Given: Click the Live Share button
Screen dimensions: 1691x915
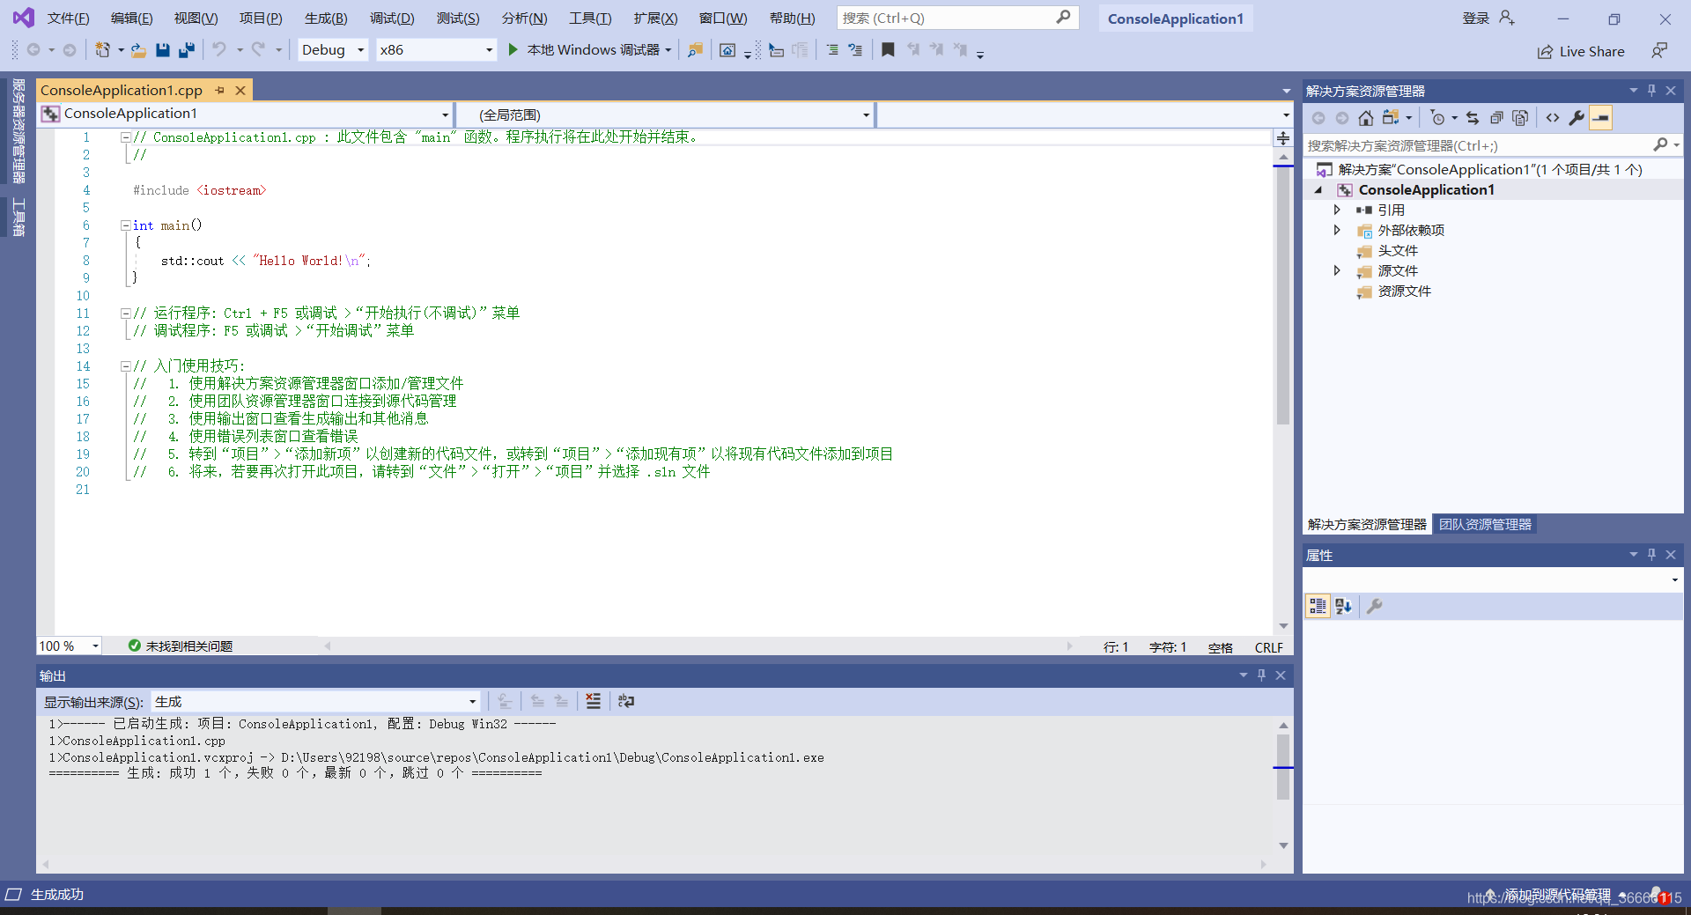Looking at the screenshot, I should pyautogui.click(x=1581, y=51).
